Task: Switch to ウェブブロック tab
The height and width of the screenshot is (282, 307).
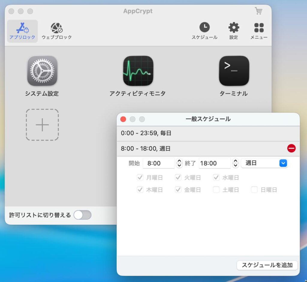Action: point(57,31)
